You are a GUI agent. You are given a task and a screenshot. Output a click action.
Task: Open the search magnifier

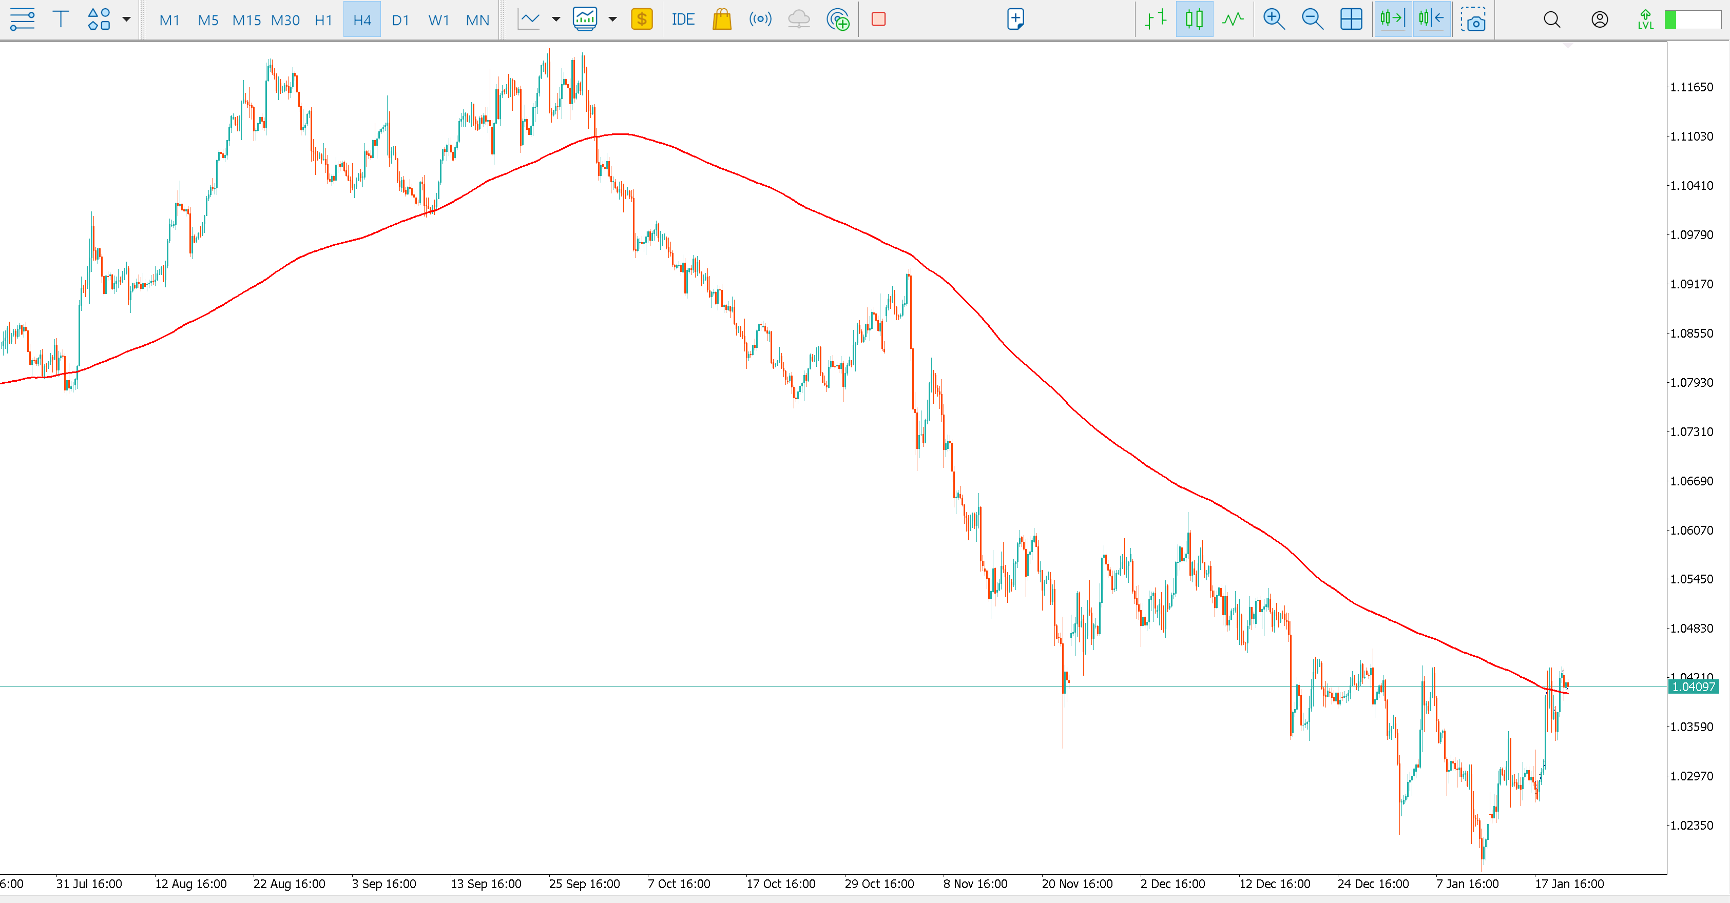click(x=1552, y=19)
